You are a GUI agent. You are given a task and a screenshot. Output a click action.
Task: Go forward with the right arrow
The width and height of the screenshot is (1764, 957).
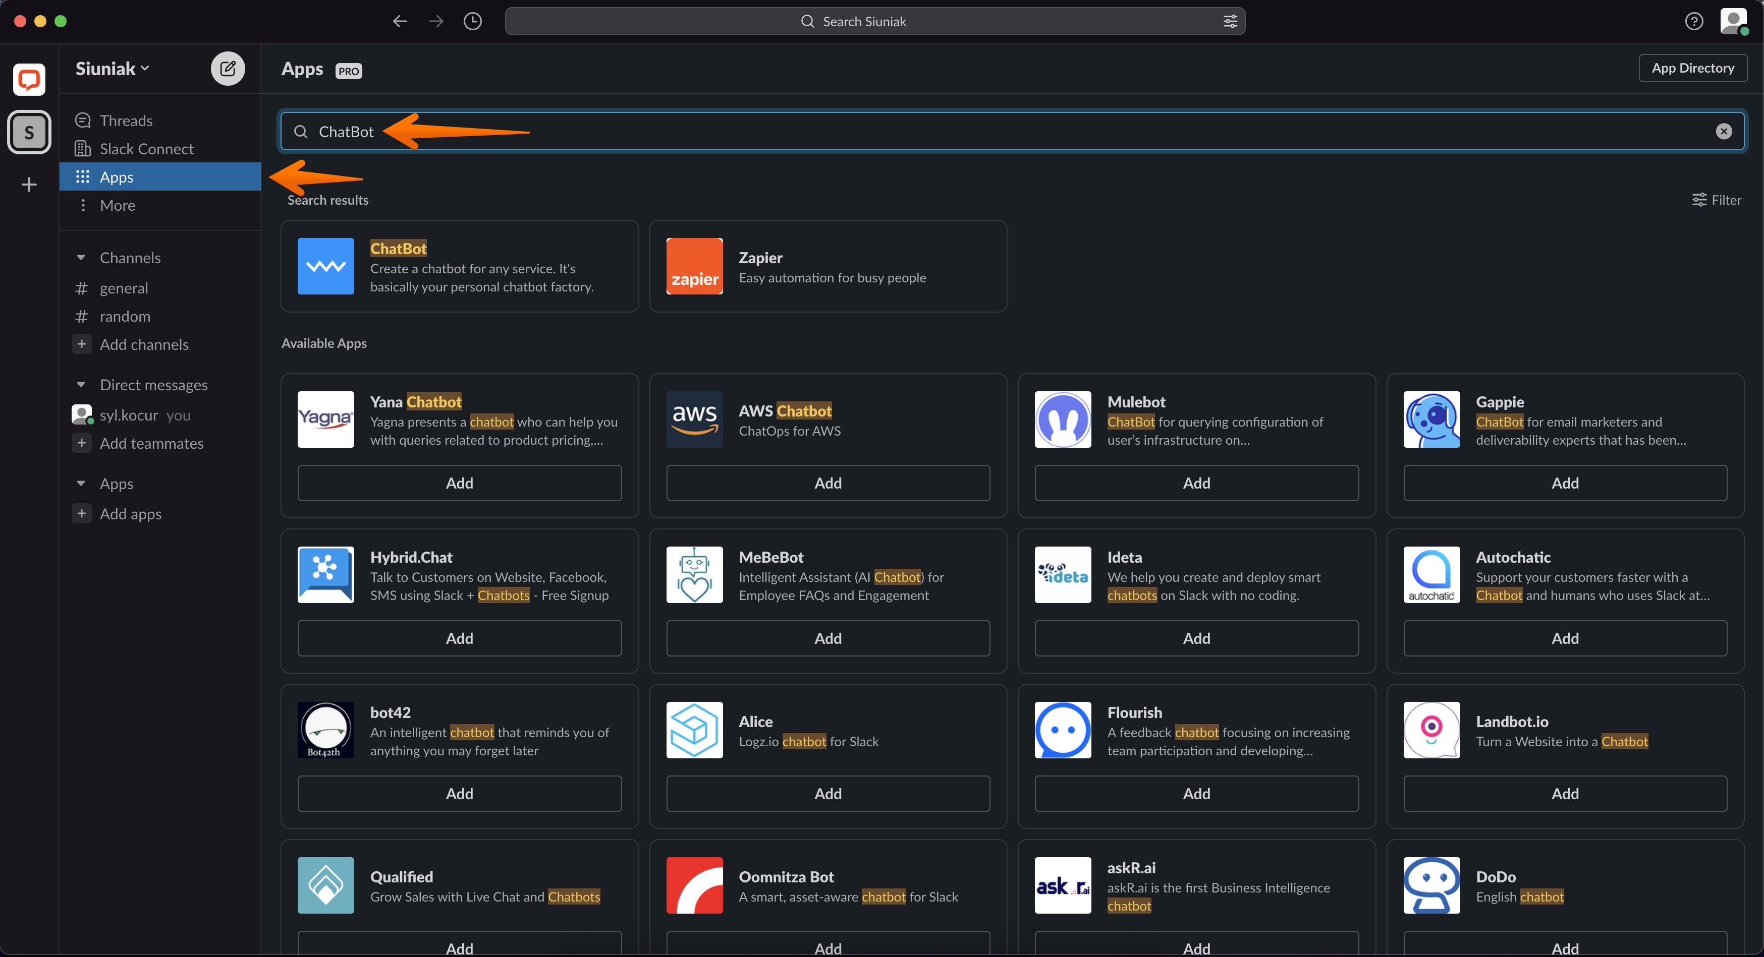pyautogui.click(x=436, y=21)
